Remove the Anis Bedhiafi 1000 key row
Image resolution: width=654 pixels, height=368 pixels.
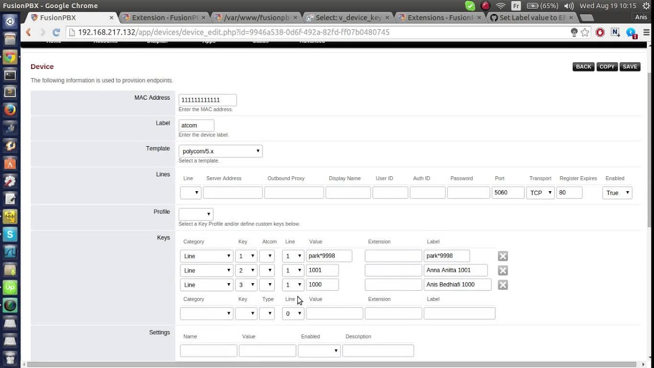click(x=503, y=285)
